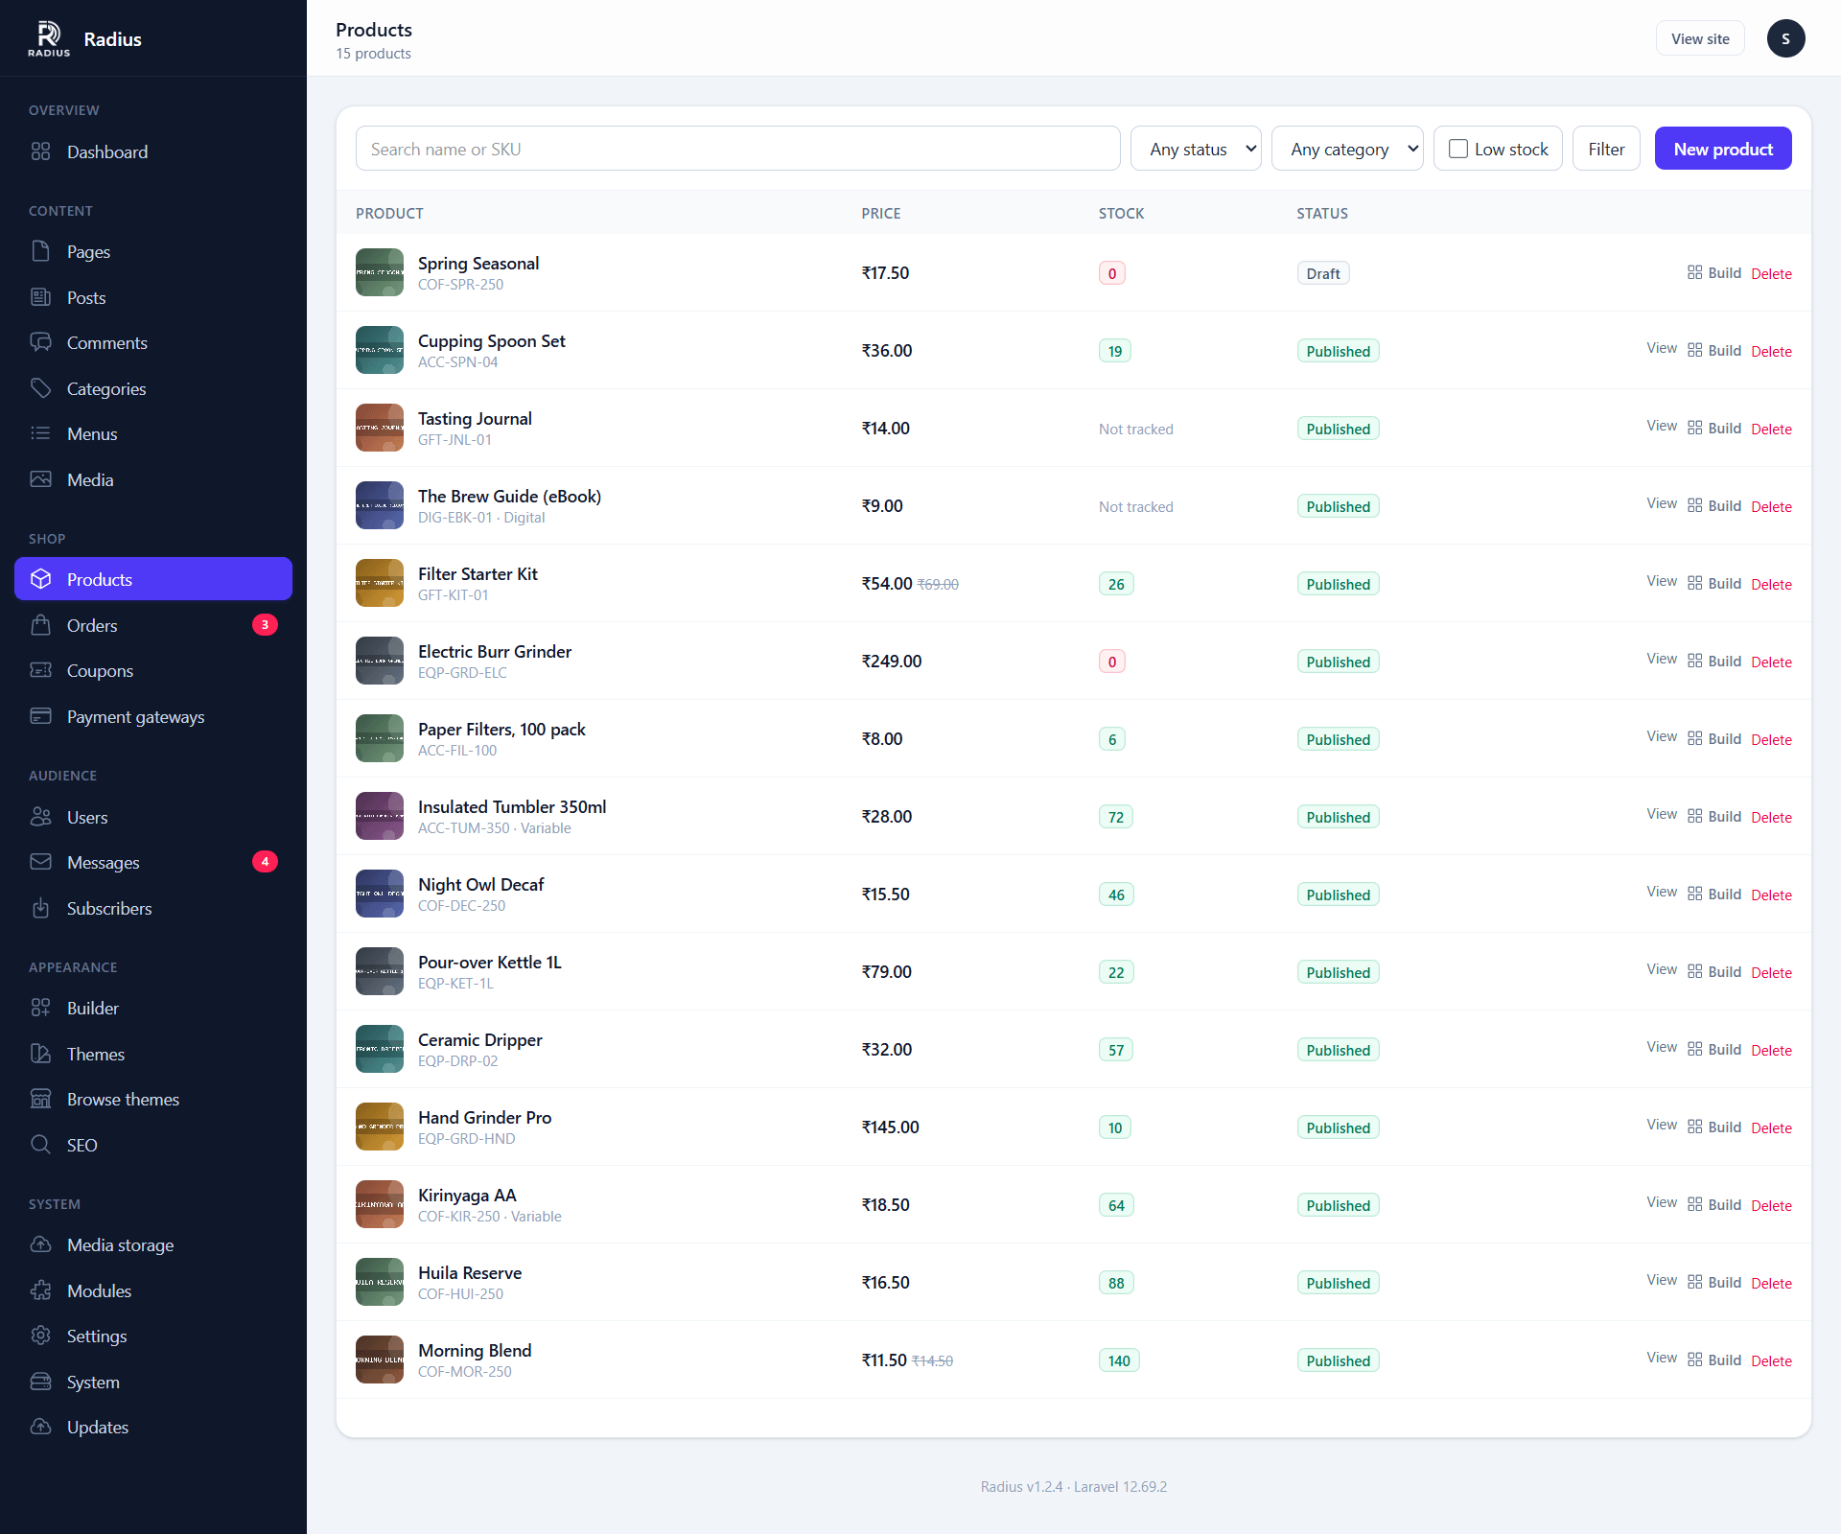Click the Posts newspaper icon

(40, 297)
